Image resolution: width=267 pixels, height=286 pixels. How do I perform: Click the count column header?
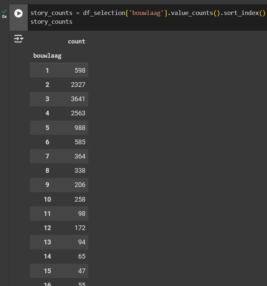pyautogui.click(x=76, y=42)
